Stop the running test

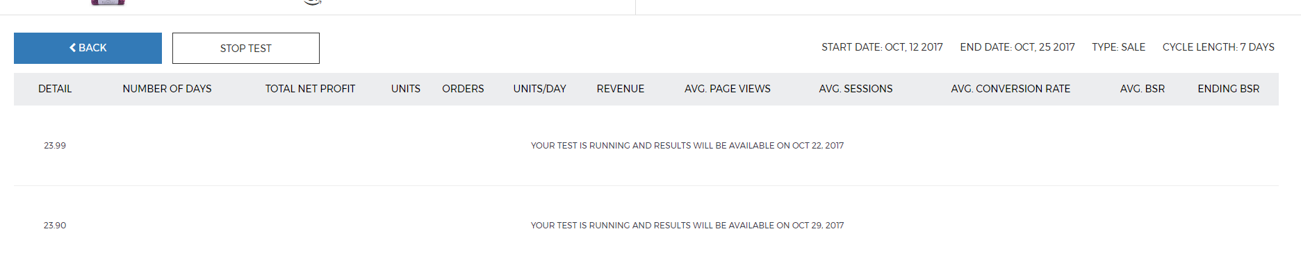click(x=246, y=48)
